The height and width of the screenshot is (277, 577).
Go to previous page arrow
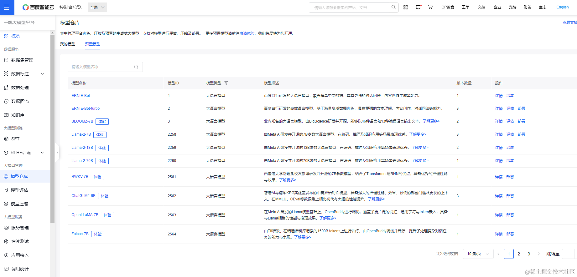[x=498, y=254]
